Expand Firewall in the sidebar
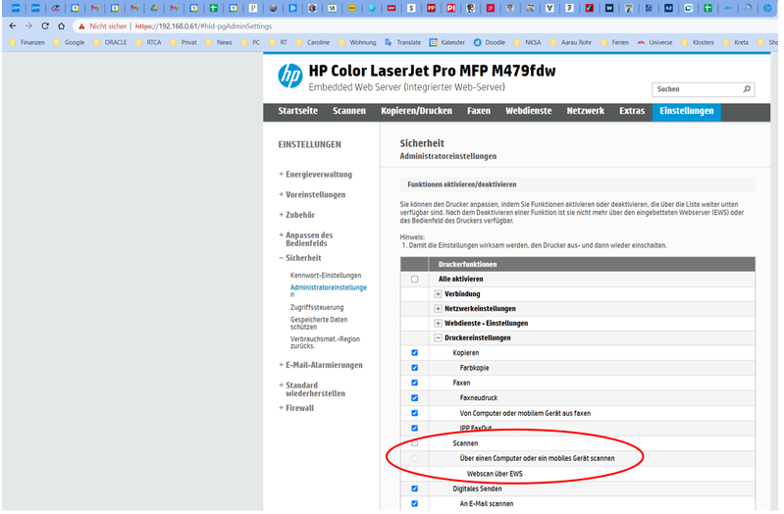Image resolution: width=784 pixels, height=514 pixels. pyautogui.click(x=296, y=408)
